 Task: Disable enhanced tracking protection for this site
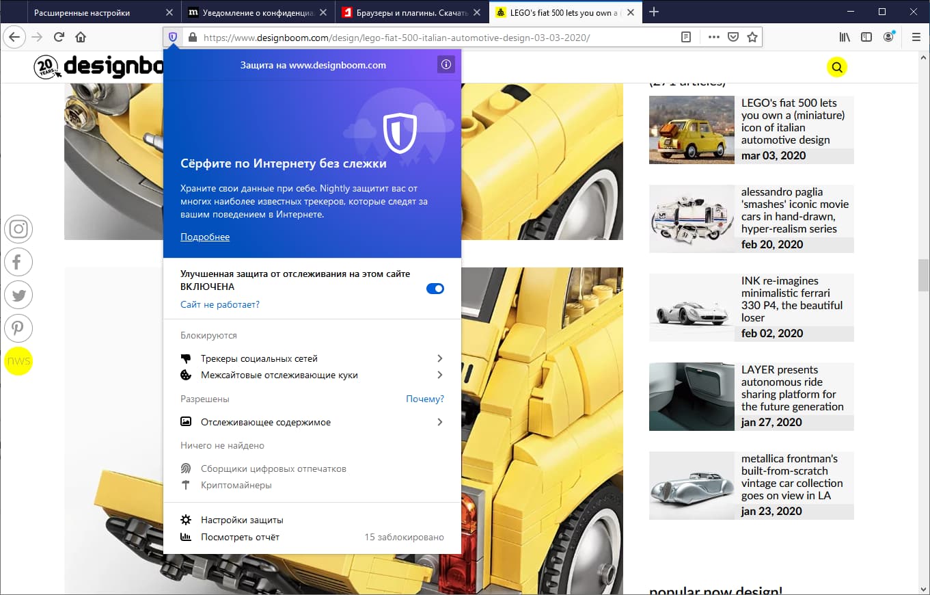click(x=435, y=289)
